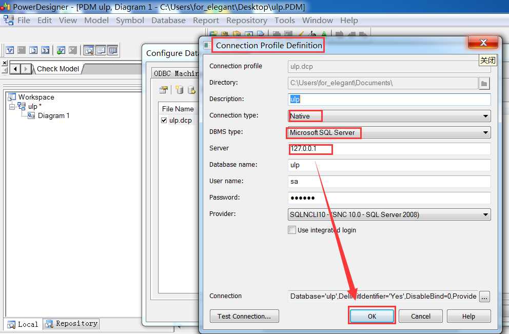Select the ulp.dcp file name row

(x=181, y=121)
